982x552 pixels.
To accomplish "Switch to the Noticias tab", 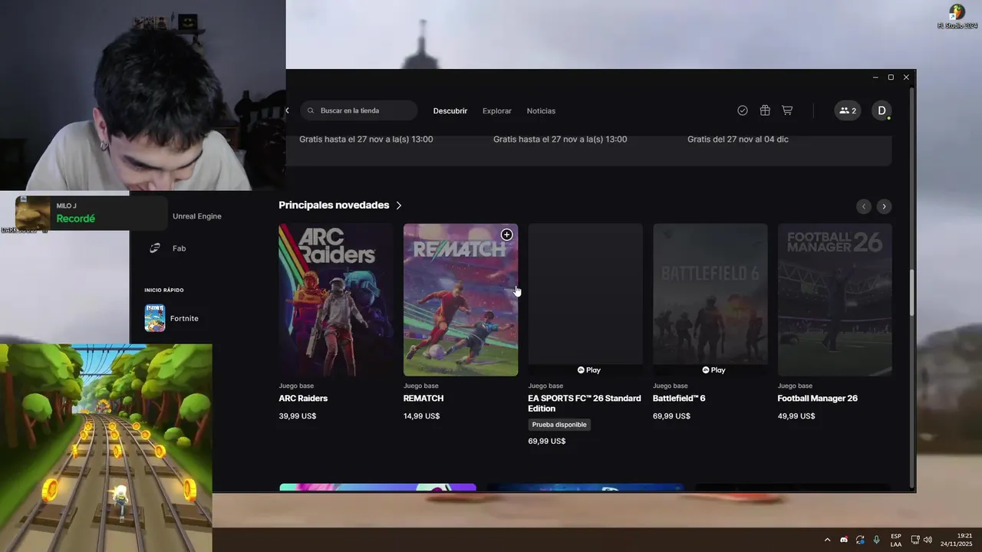I will tap(541, 111).
